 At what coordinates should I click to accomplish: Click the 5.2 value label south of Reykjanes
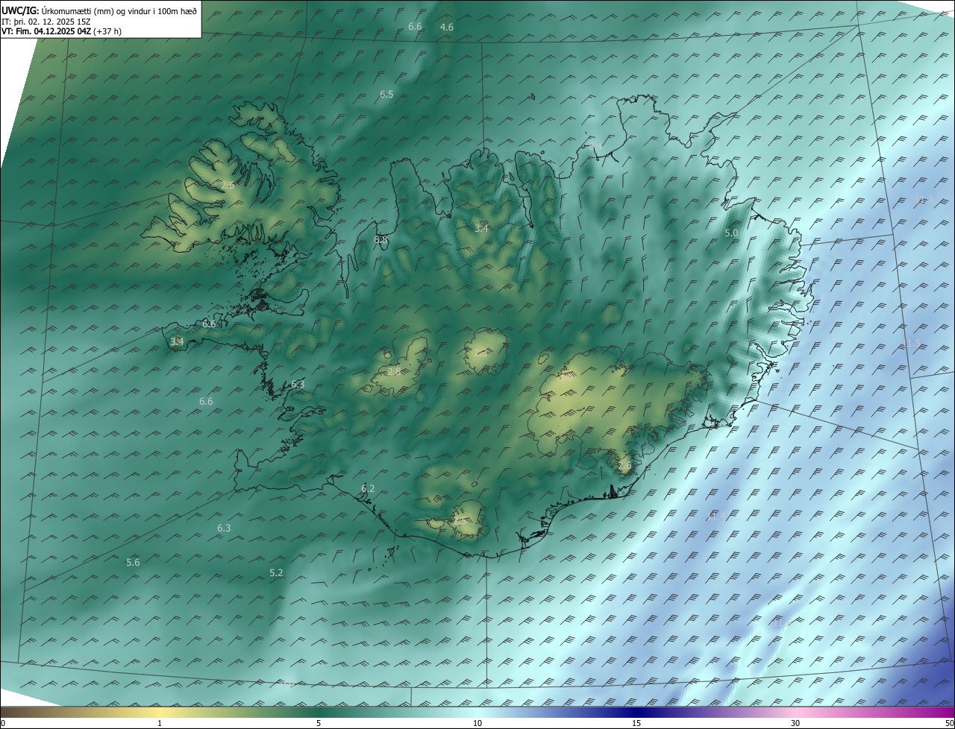(276, 573)
